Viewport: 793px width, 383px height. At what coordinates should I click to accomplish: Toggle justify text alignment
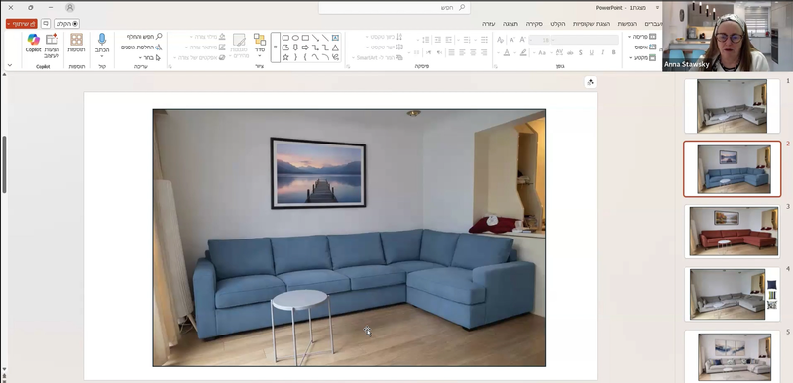451,52
